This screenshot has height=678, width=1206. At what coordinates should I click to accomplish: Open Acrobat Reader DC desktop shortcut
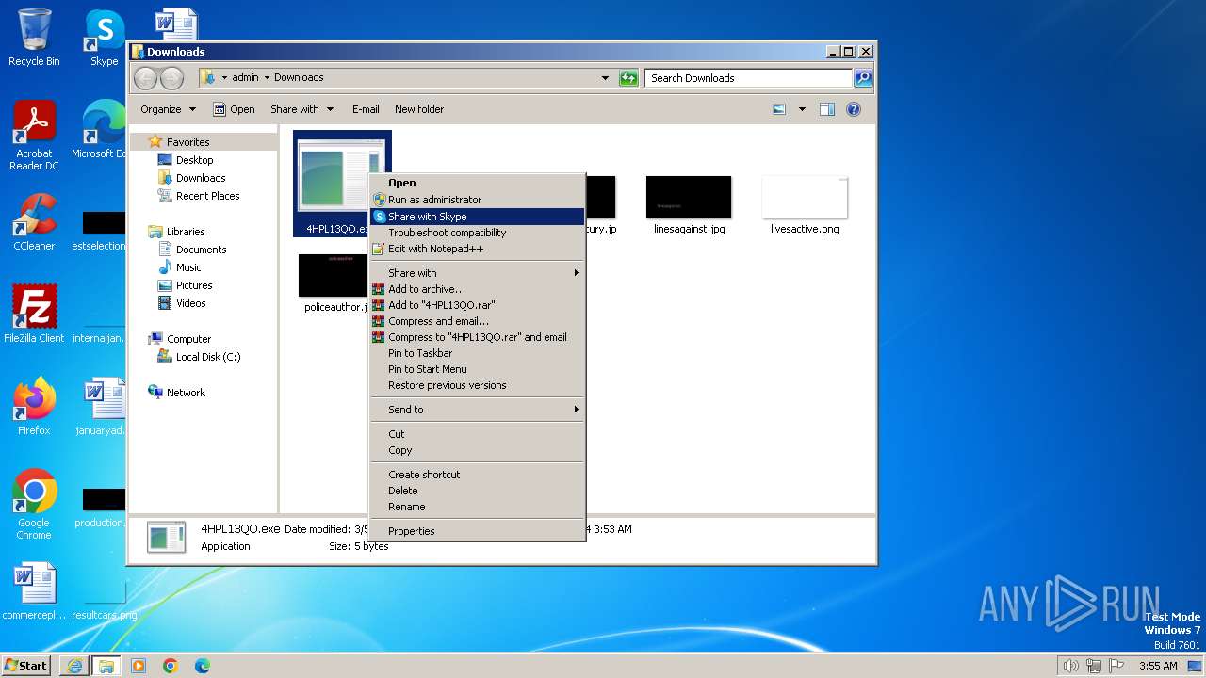[x=34, y=136]
